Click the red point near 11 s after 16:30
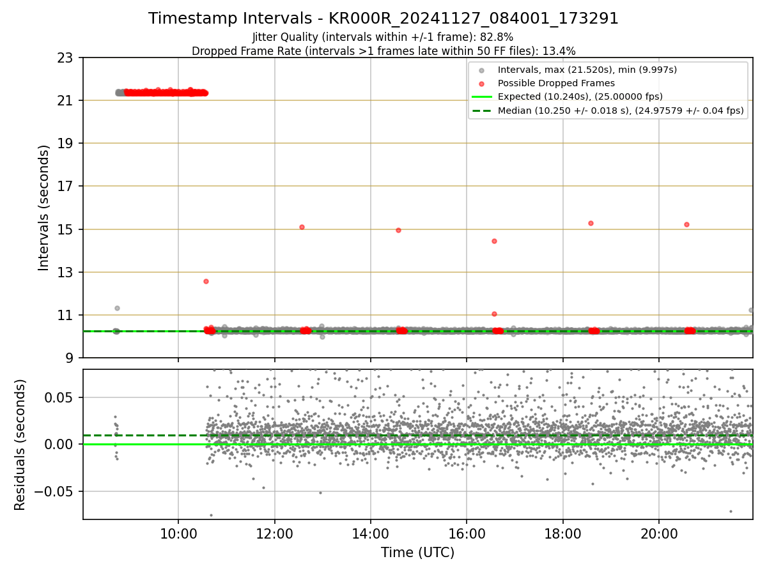767x575 pixels. (494, 314)
